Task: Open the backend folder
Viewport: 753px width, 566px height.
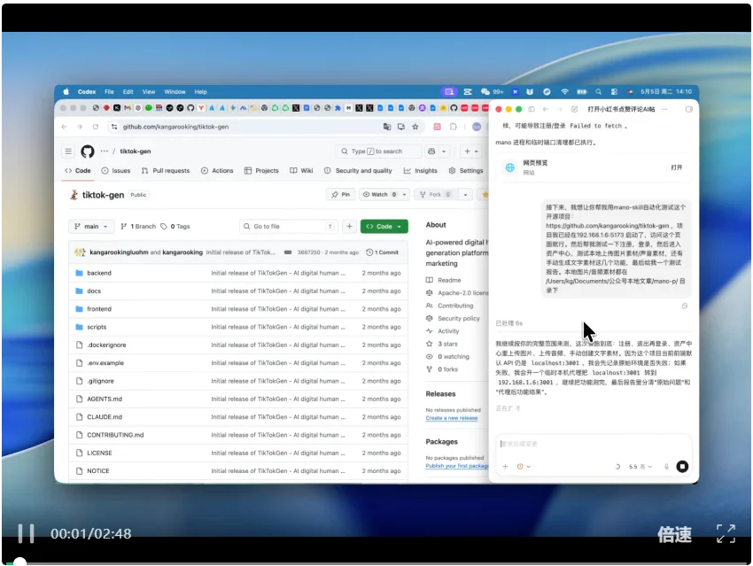Action: tap(99, 273)
